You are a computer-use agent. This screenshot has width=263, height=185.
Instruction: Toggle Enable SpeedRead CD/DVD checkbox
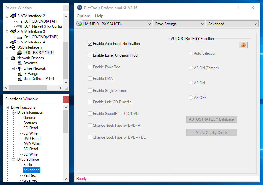[90, 114]
